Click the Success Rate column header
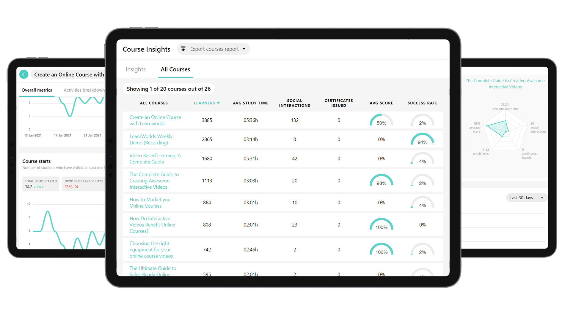This screenshot has height=315, width=565. pos(422,103)
